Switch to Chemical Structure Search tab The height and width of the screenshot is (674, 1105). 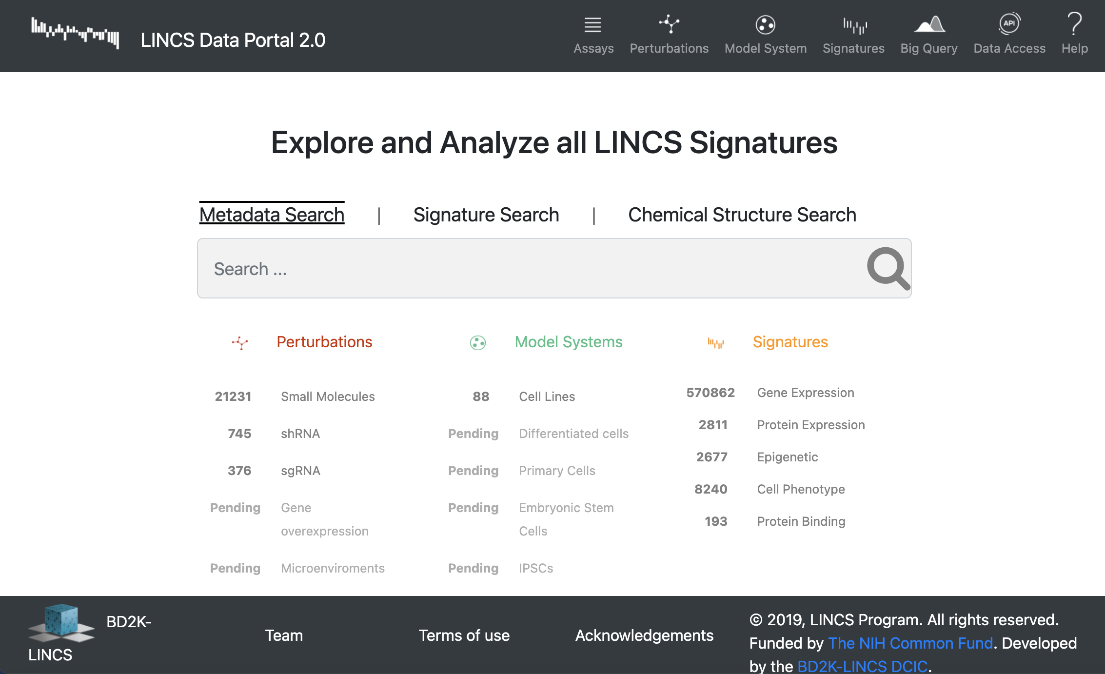[x=742, y=215]
